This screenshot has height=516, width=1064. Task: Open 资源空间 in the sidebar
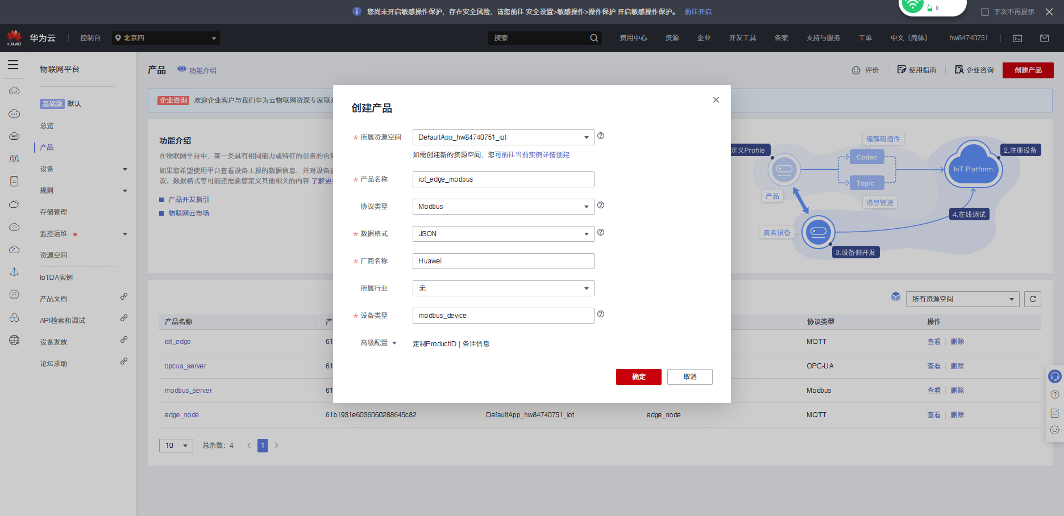[x=53, y=255]
